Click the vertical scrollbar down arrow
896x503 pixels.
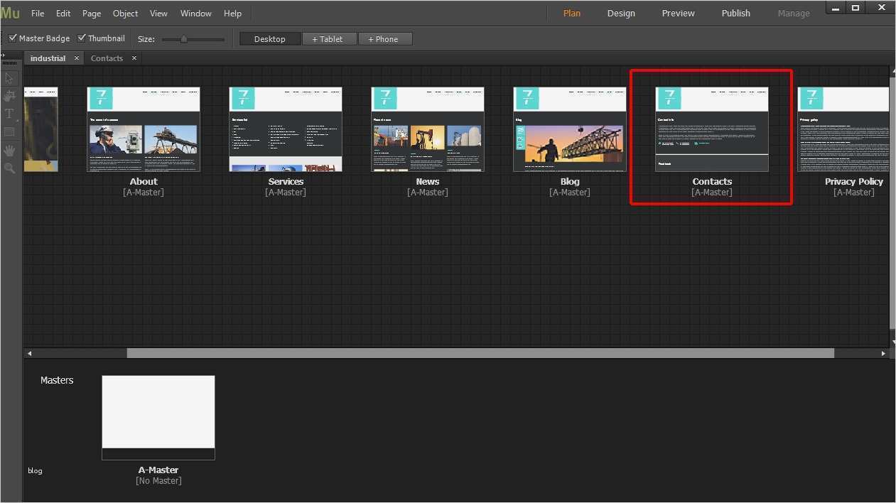pos(892,342)
